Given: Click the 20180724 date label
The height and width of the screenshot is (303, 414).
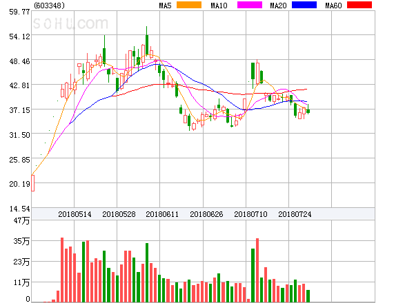Looking at the screenshot, I should [x=295, y=214].
